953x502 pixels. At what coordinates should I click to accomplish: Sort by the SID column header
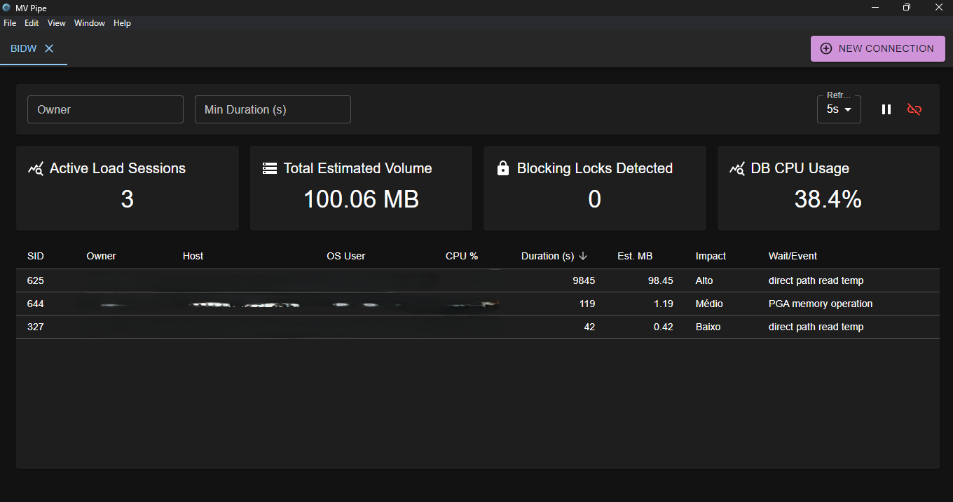pyautogui.click(x=35, y=256)
